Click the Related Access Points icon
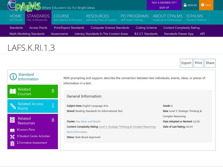The image size is (223, 167). point(13,106)
